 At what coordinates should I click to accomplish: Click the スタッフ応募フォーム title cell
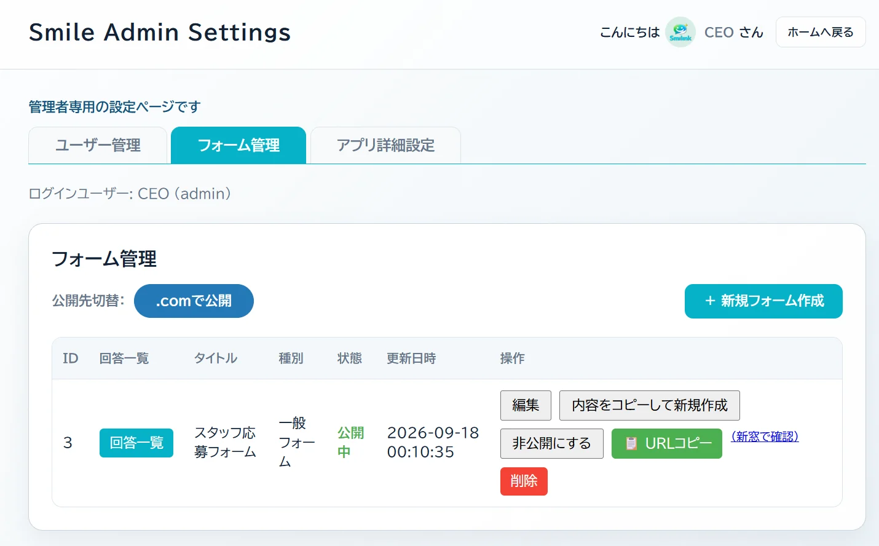pyautogui.click(x=225, y=442)
